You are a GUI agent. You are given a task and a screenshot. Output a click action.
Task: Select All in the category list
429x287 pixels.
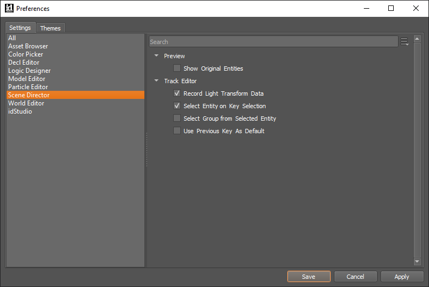coord(75,38)
